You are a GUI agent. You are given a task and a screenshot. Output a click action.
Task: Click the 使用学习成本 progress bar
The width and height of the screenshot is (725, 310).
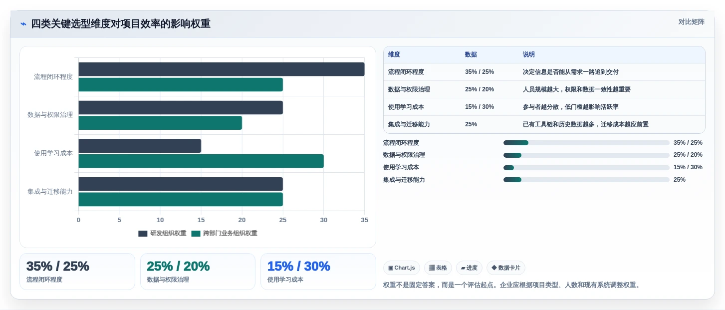point(586,168)
